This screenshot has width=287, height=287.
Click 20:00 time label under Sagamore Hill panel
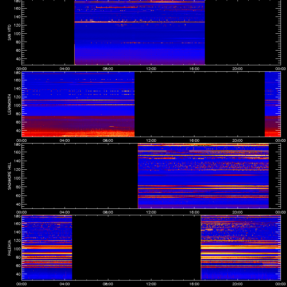pyautogui.click(x=237, y=212)
